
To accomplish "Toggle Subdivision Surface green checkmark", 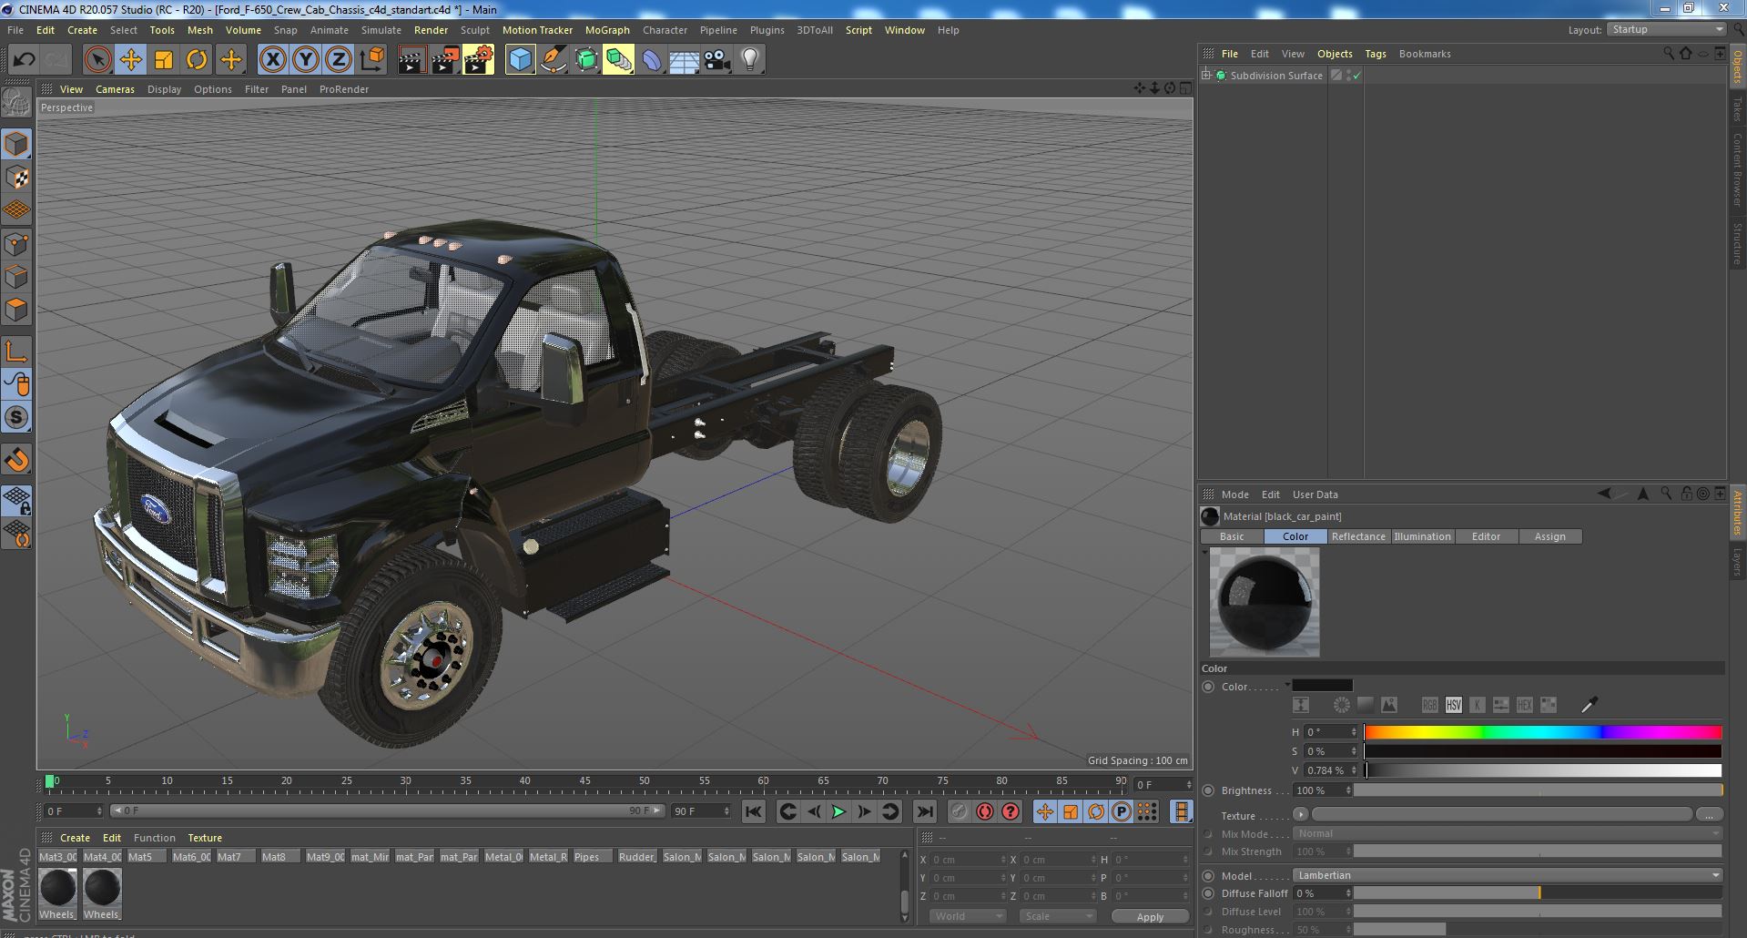I will [x=1356, y=76].
